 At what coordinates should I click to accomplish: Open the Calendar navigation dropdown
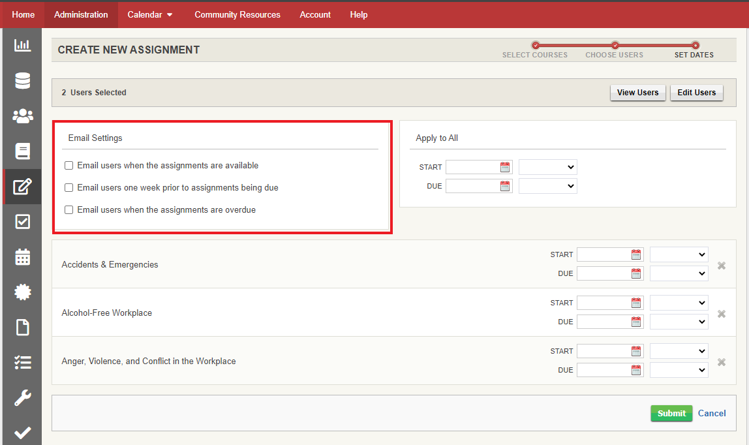(x=149, y=14)
